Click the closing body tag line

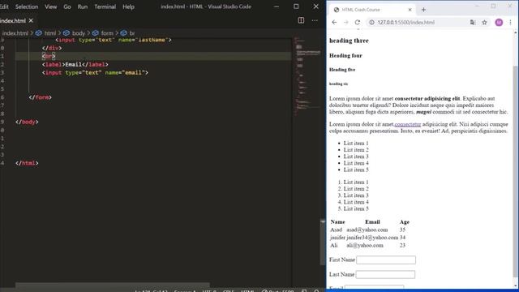(x=27, y=122)
